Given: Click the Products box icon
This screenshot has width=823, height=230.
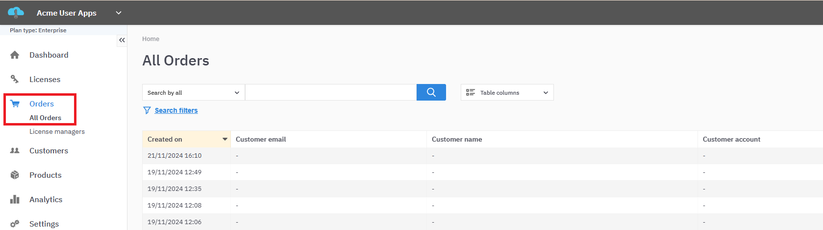Looking at the screenshot, I should coord(15,175).
